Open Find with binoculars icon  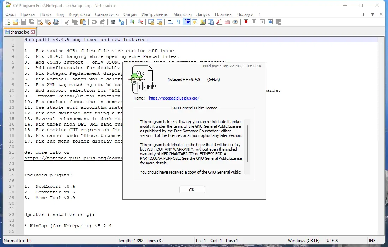(113, 22)
